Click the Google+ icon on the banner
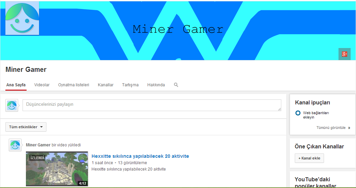Image resolution: width=356 pixels, height=188 pixels. coord(345,54)
